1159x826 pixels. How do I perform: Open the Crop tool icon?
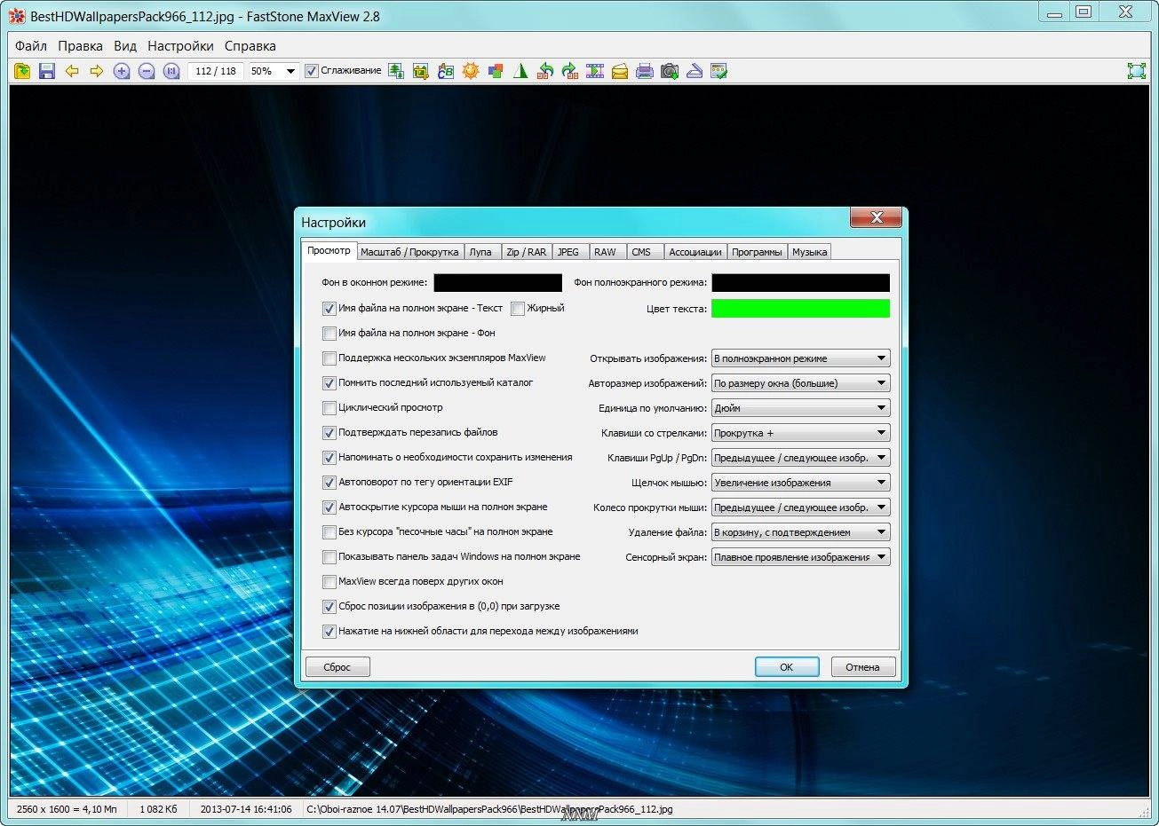click(x=421, y=71)
